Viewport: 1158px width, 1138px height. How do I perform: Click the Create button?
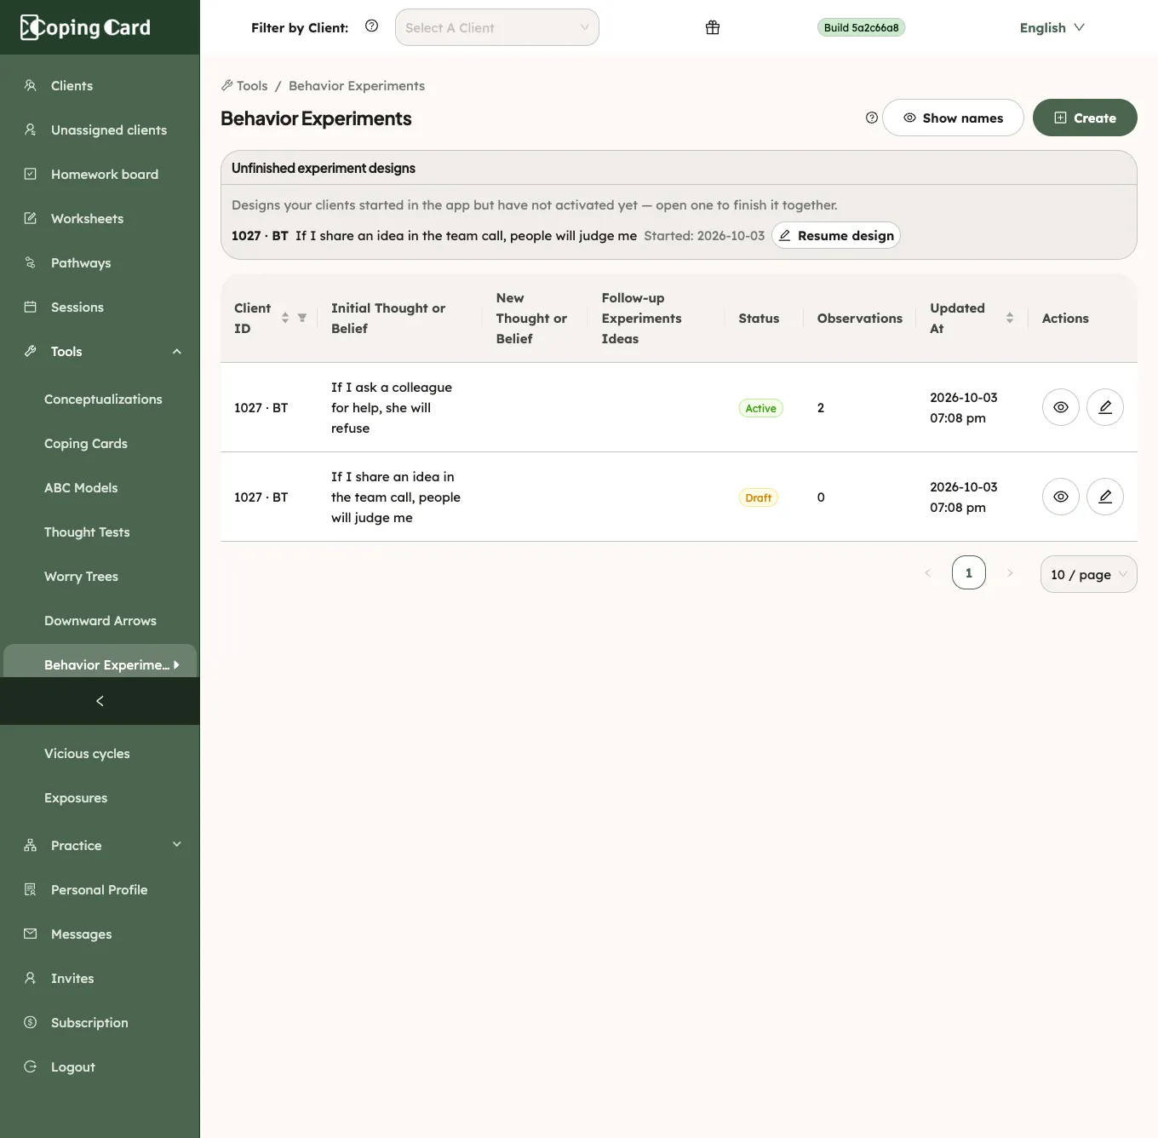point(1085,118)
